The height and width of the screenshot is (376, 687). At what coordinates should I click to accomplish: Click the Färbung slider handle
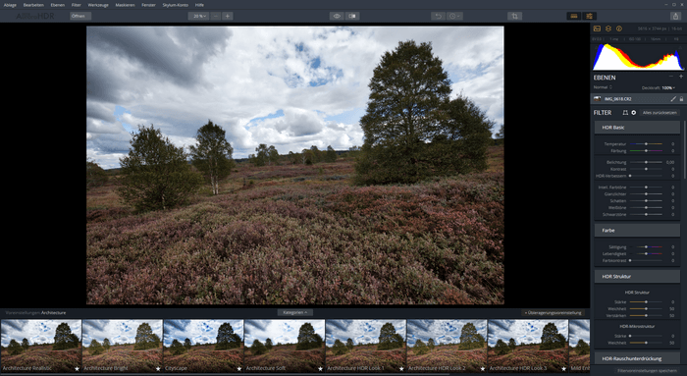click(x=646, y=151)
